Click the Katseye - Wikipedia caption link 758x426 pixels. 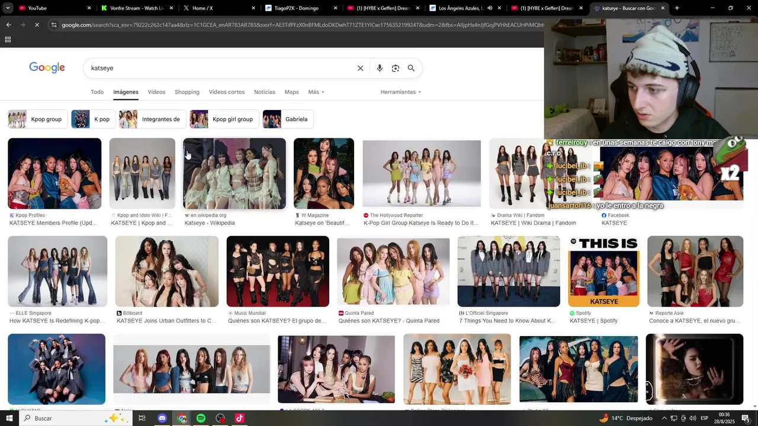click(210, 223)
